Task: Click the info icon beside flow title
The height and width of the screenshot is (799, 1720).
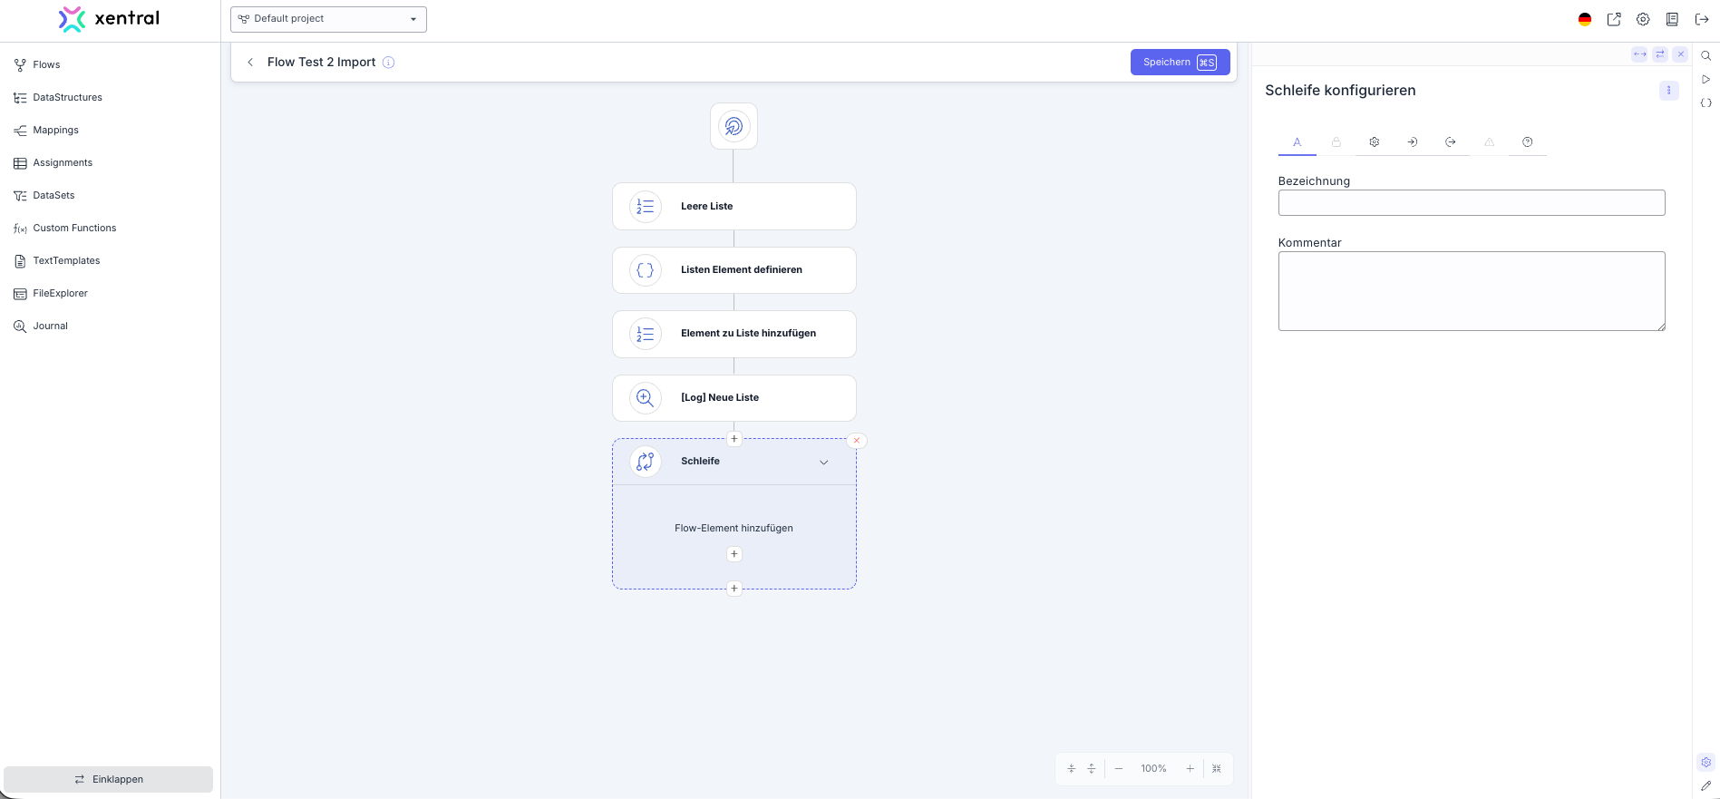Action: [388, 63]
